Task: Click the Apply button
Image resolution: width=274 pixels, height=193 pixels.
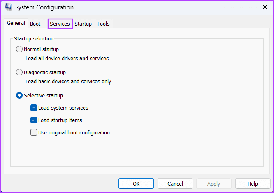Action: coord(214,184)
